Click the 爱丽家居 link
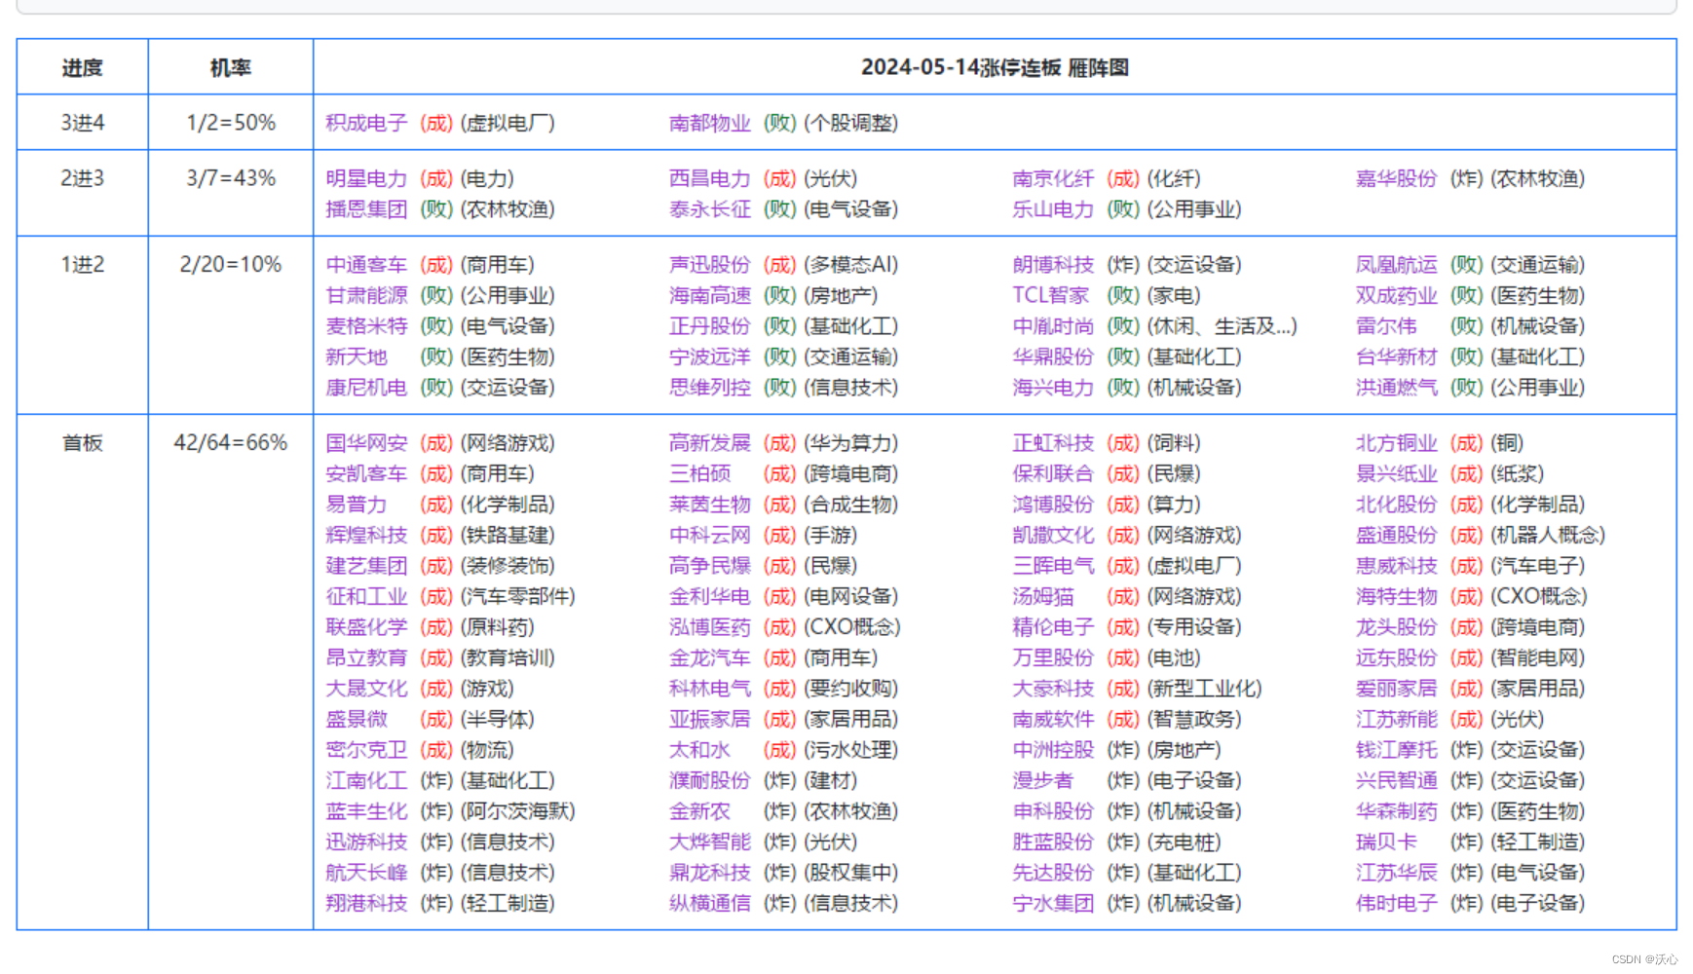The height and width of the screenshot is (974, 1693). point(1397,689)
